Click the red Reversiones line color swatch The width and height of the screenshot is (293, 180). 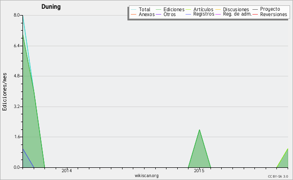pos(255,14)
